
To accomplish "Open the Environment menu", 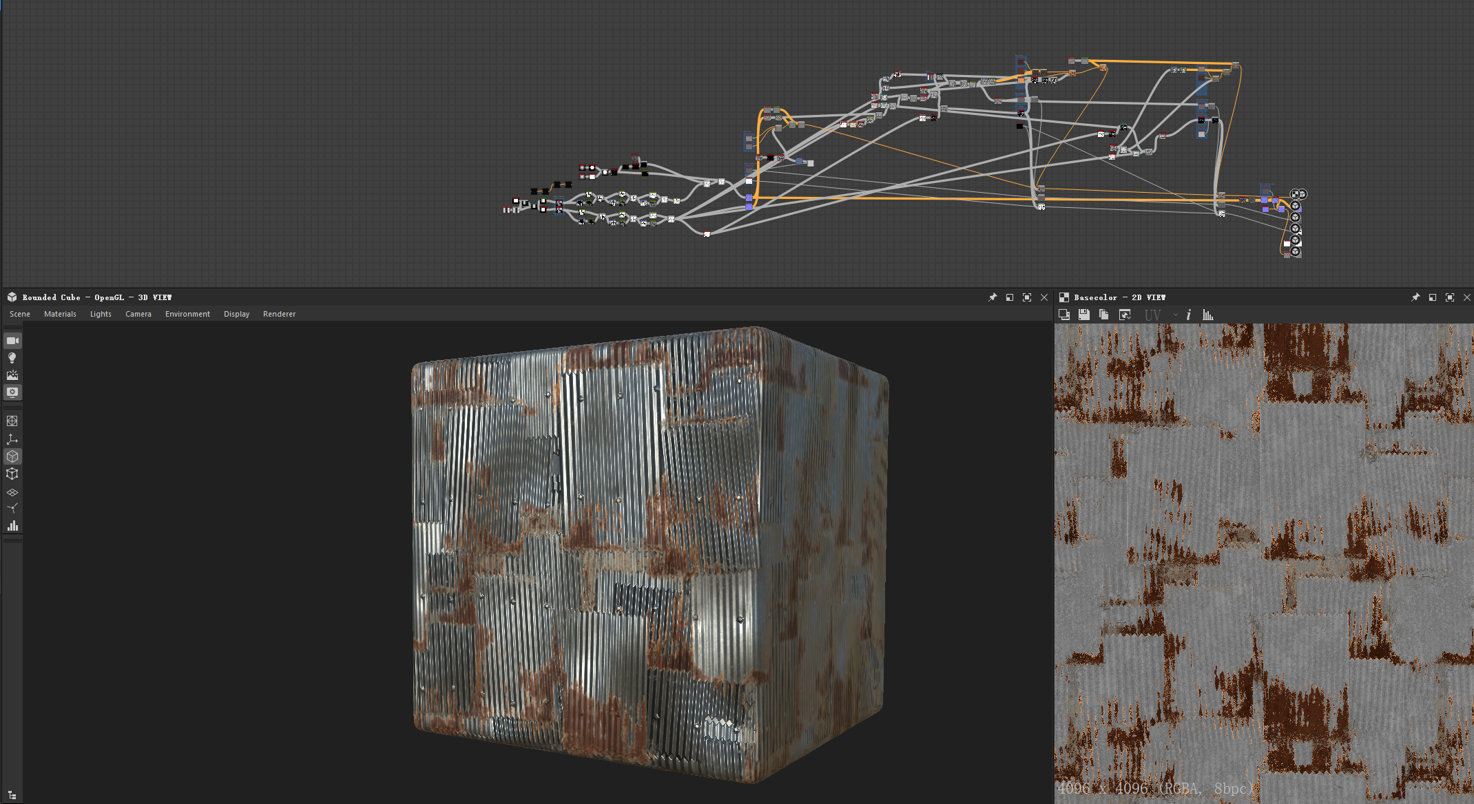I will [x=187, y=314].
